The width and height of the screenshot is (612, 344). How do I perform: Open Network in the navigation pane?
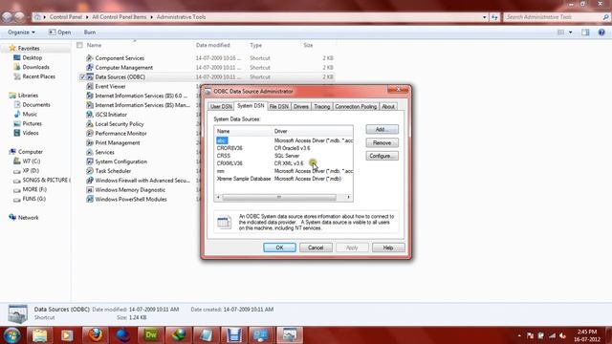[x=28, y=217]
